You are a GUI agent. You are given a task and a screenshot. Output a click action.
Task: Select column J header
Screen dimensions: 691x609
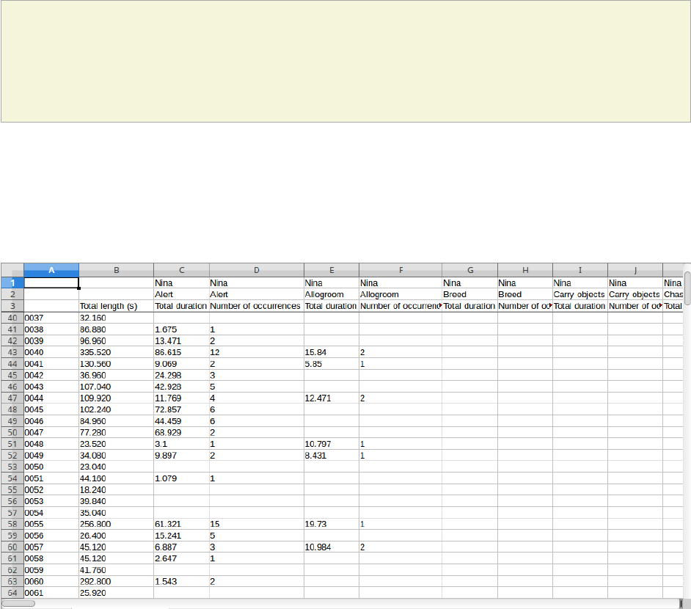click(635, 270)
